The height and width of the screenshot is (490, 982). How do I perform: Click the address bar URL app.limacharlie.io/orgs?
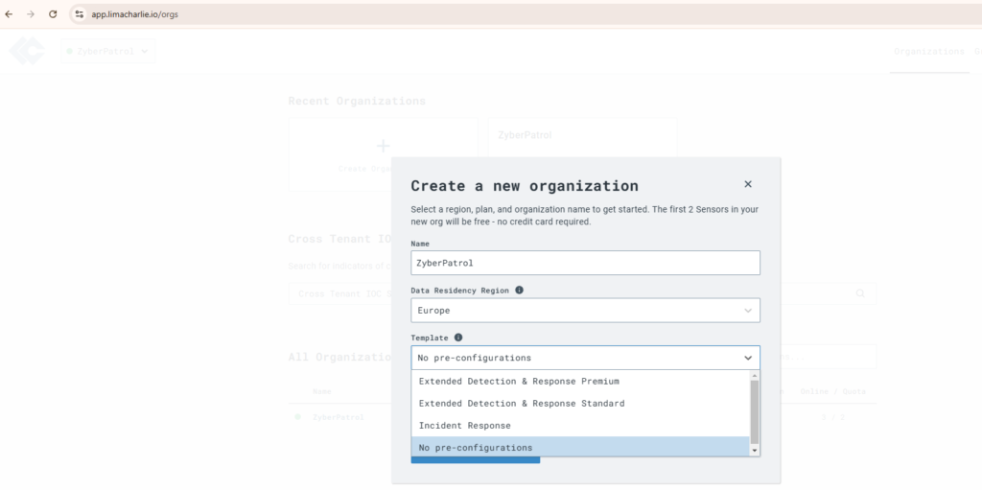point(134,13)
